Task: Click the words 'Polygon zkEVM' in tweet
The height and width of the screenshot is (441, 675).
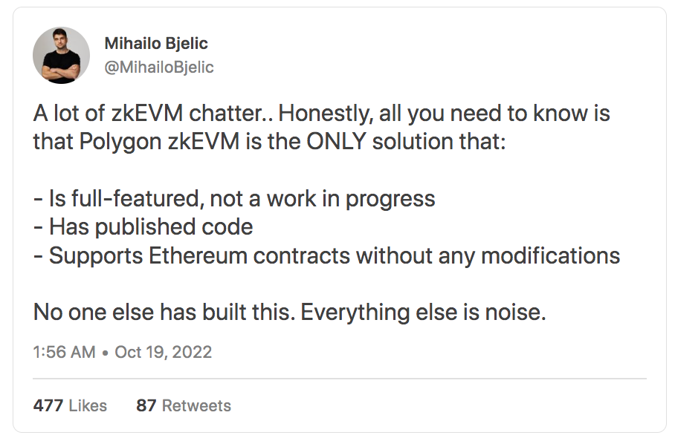Action: [159, 141]
